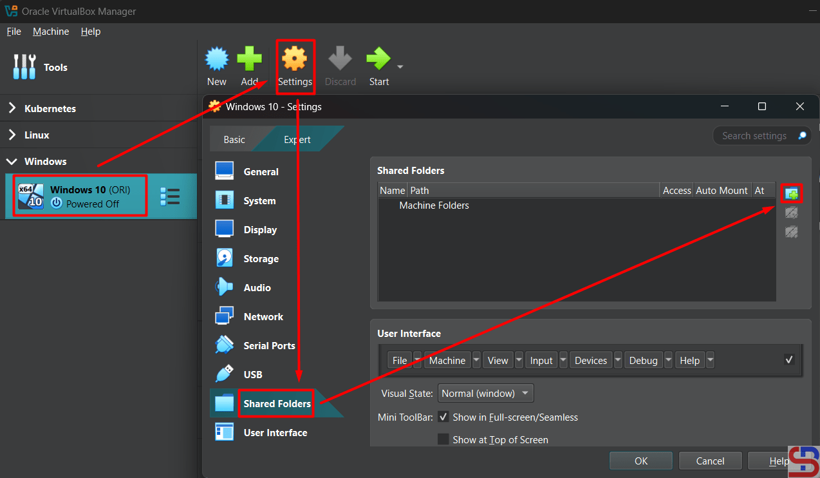This screenshot has height=478, width=820.
Task: Click the Cancel button
Action: (x=710, y=461)
